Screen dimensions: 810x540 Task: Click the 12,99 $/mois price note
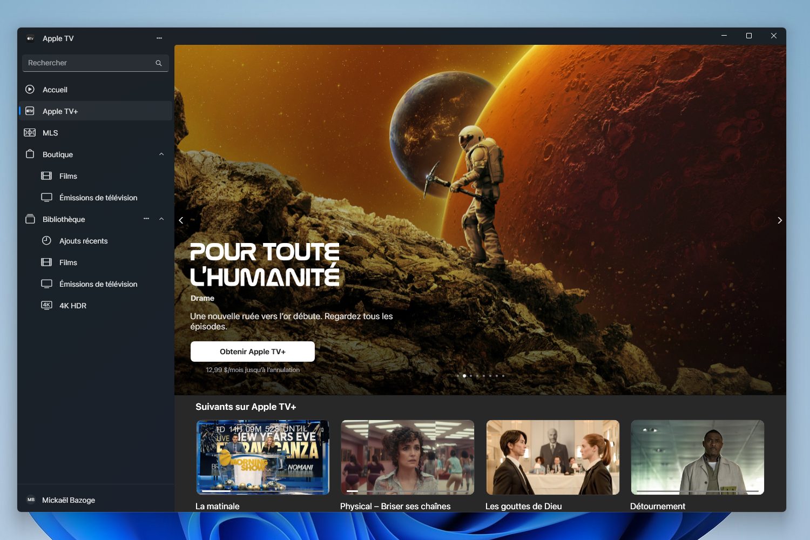pyautogui.click(x=253, y=370)
